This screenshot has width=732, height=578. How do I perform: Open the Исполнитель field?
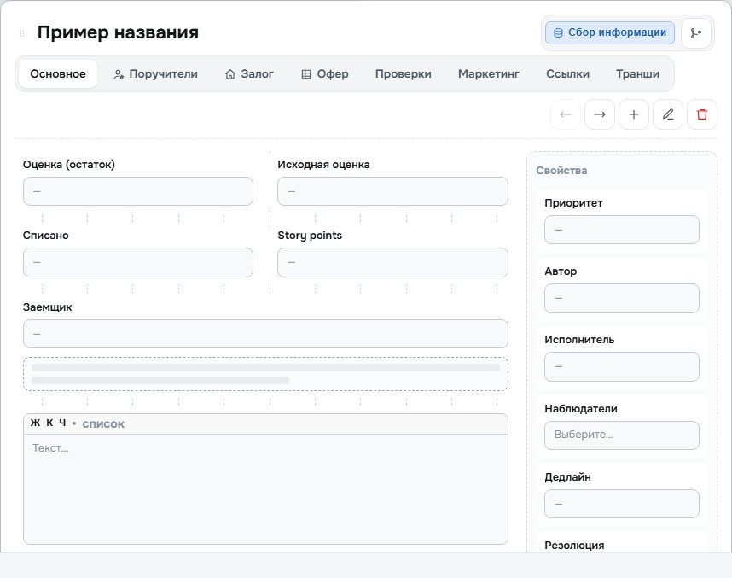622,366
